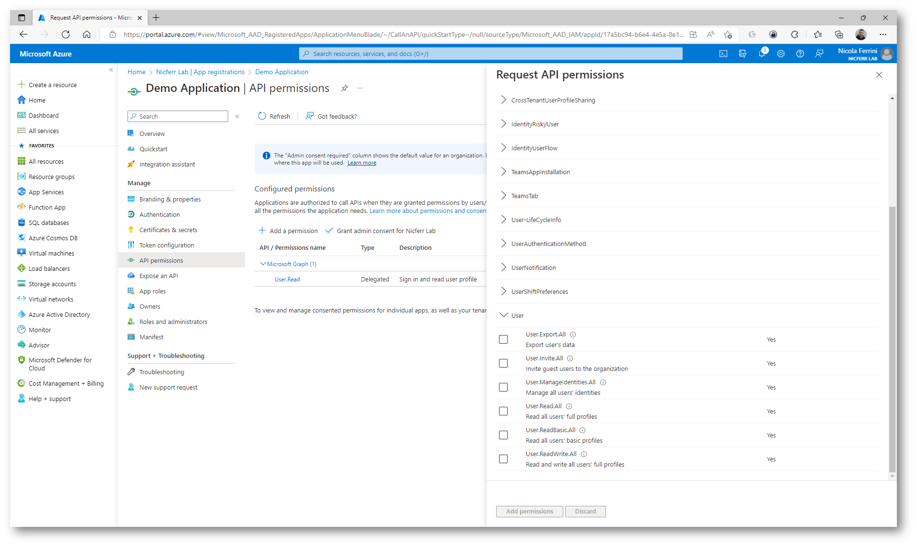Collapse the User permission group

[504, 315]
